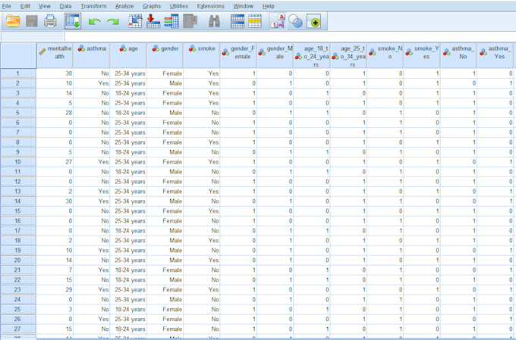Click mentalhealth value 29 in row 23

55,289
